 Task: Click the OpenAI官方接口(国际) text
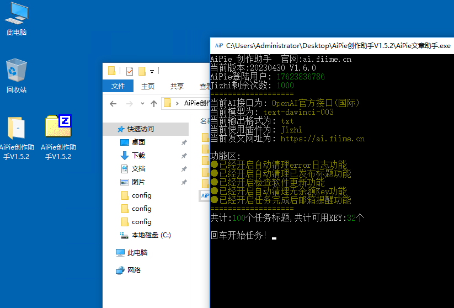tap(316, 103)
